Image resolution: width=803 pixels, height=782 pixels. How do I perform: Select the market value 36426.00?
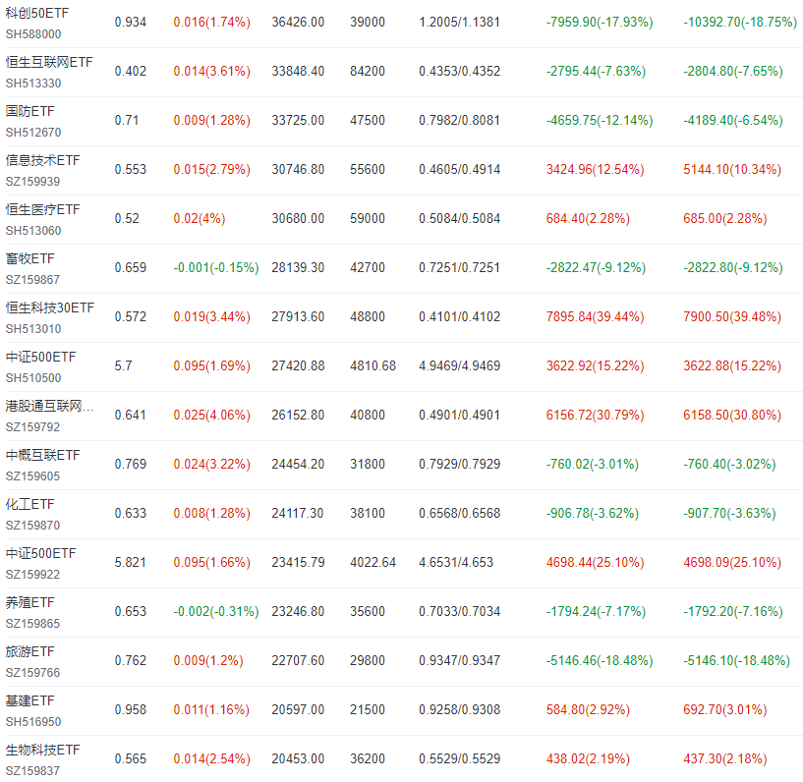coord(298,22)
